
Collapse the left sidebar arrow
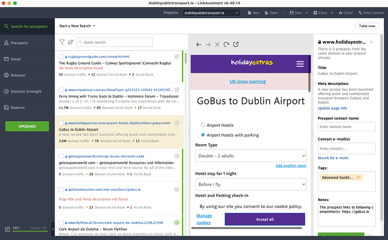pyautogui.click(x=53, y=229)
